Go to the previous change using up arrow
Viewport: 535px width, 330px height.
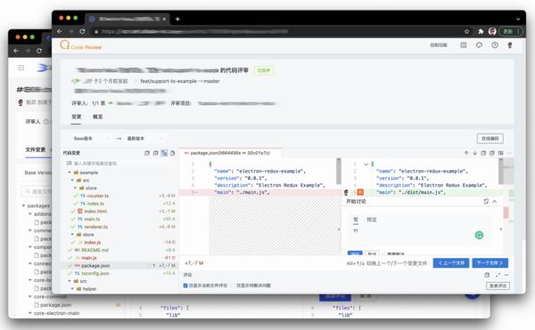point(466,153)
